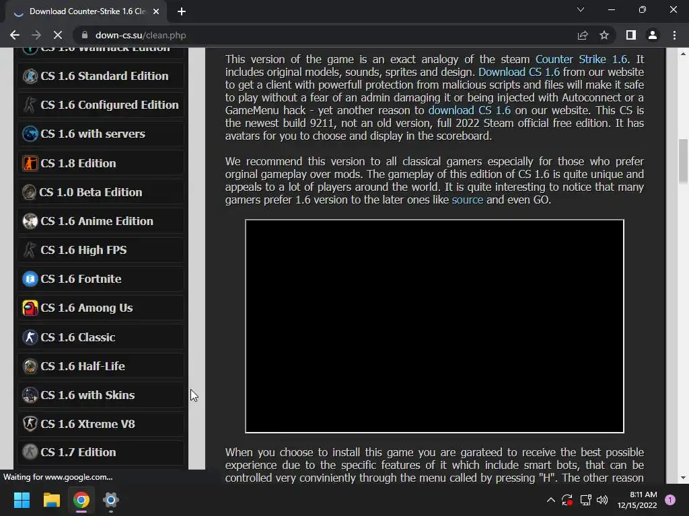Select CS 1.0 Beta Edition entry

click(x=101, y=192)
